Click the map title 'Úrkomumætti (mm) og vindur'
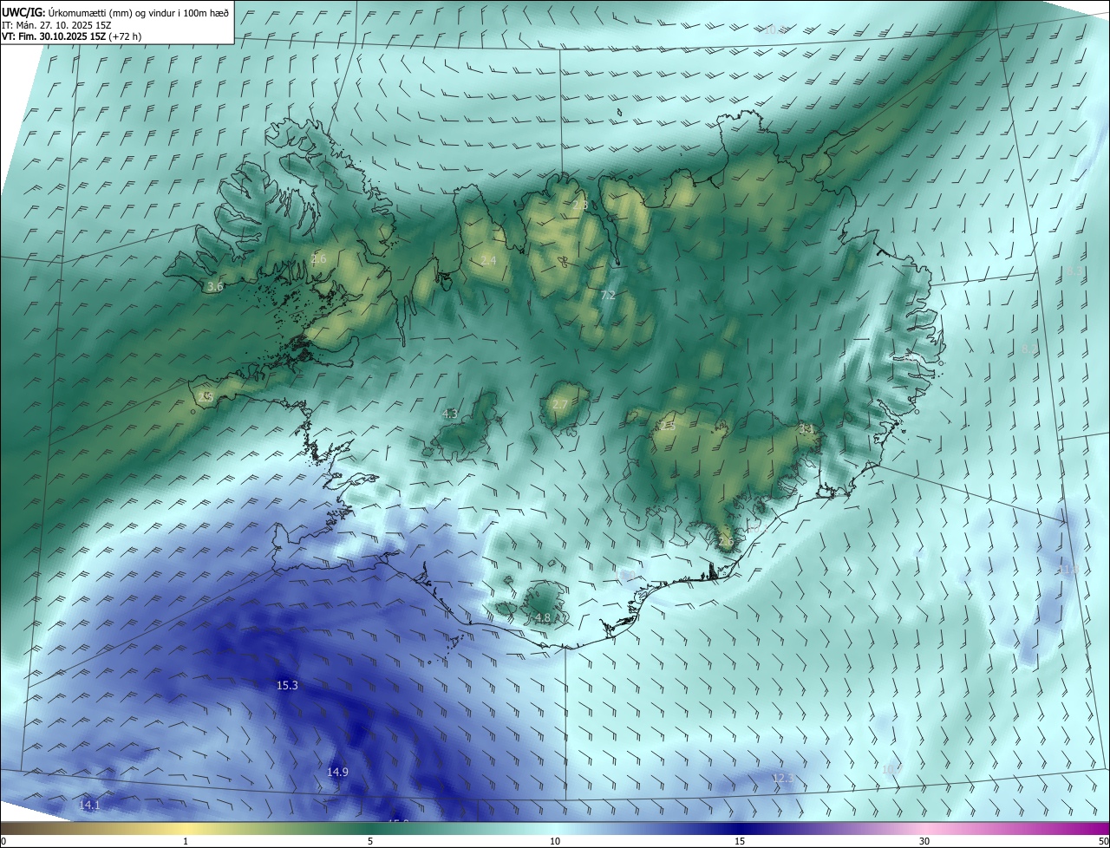Image resolution: width=1110 pixels, height=848 pixels. pos(111,12)
